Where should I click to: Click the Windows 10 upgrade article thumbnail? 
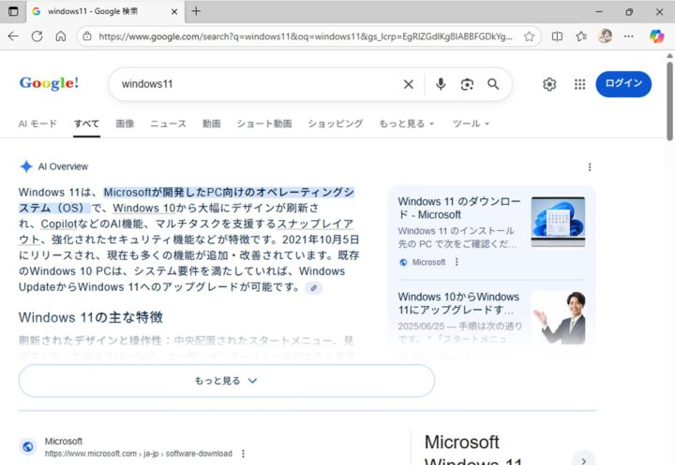[559, 317]
